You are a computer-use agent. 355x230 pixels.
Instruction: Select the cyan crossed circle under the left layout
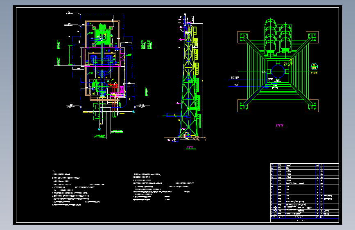coord(99,129)
